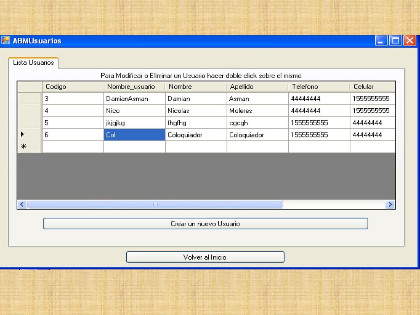Select Telefono cell in jkjgjkg row
Viewport: 420px width, 315px height.
pyautogui.click(x=319, y=123)
